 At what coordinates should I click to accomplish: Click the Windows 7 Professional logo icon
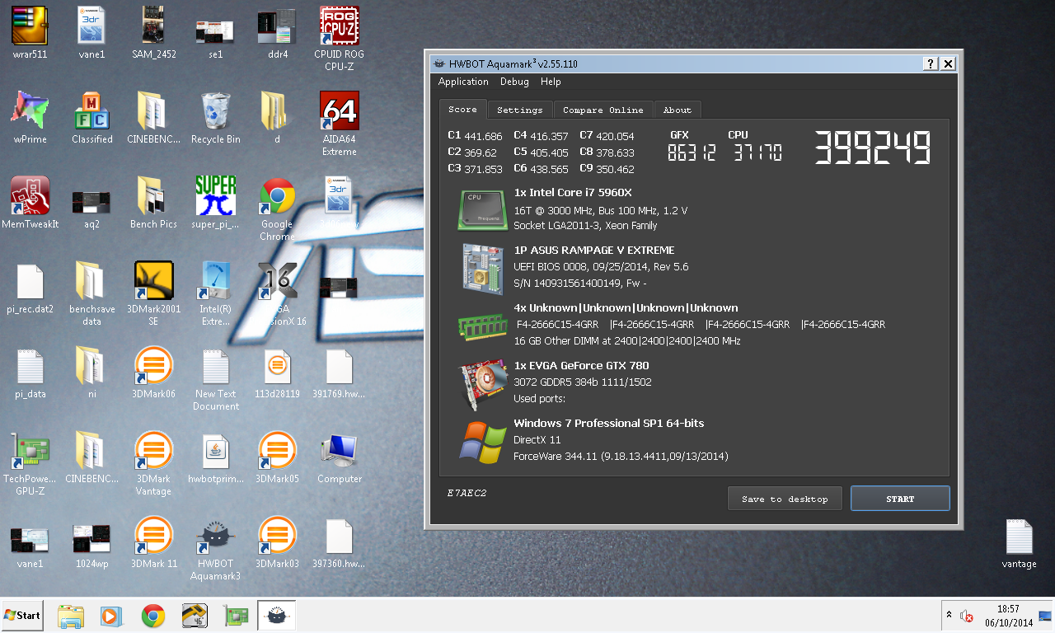[x=483, y=443]
